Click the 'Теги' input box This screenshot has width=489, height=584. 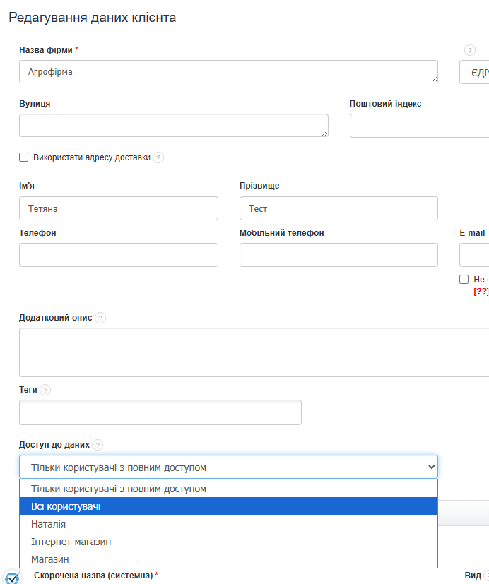point(160,412)
